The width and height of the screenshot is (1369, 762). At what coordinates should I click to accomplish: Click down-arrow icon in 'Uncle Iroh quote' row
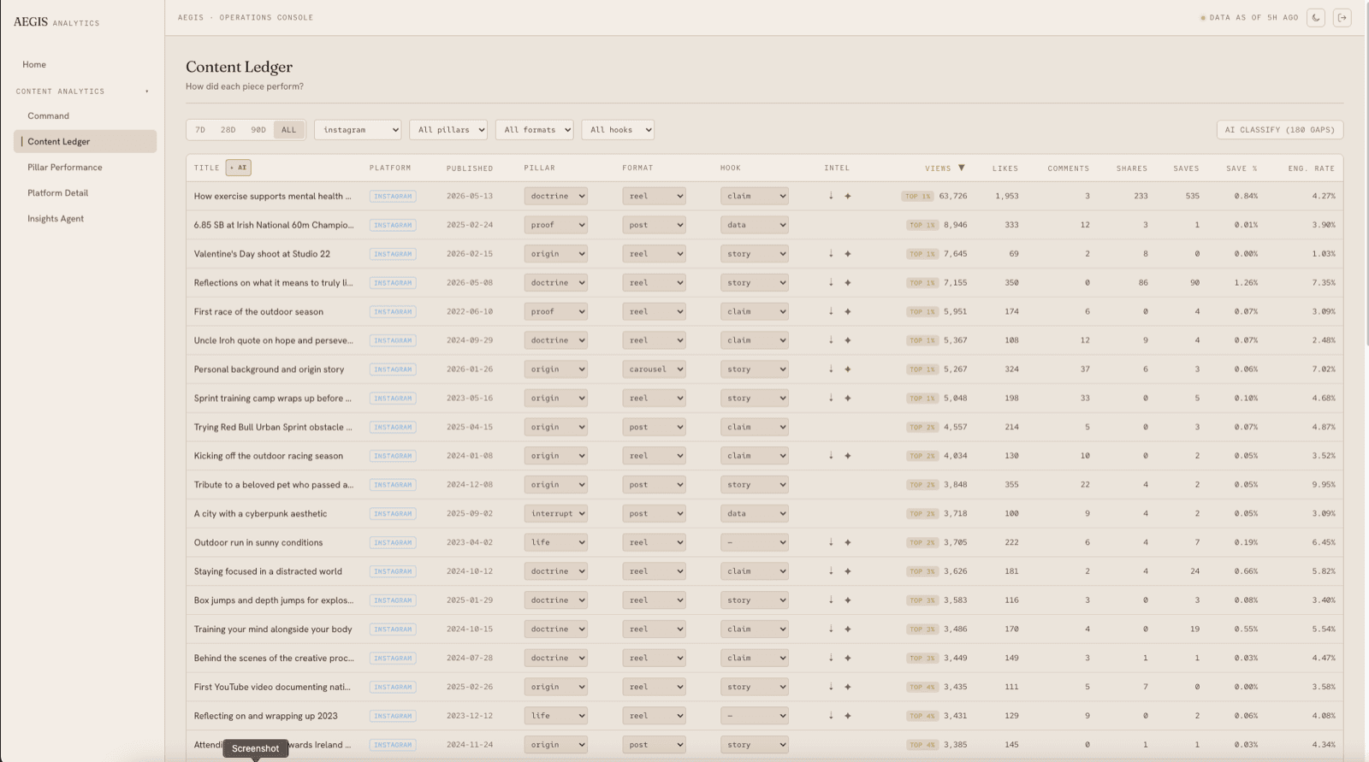click(831, 340)
